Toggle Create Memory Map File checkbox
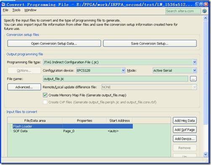 (45, 95)
